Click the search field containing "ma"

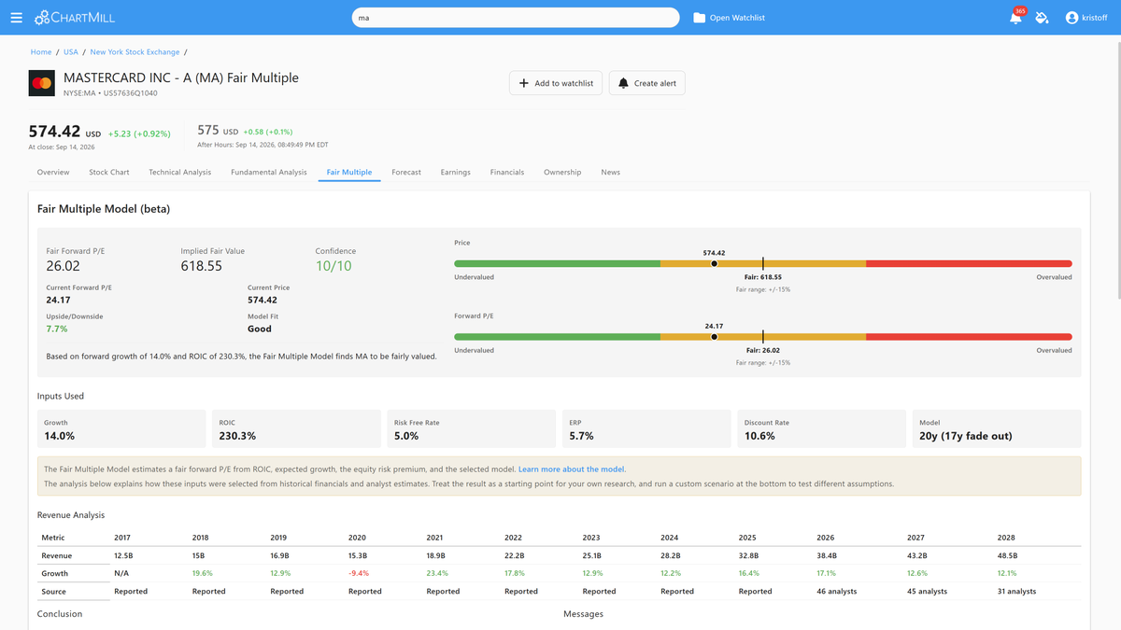pyautogui.click(x=516, y=18)
